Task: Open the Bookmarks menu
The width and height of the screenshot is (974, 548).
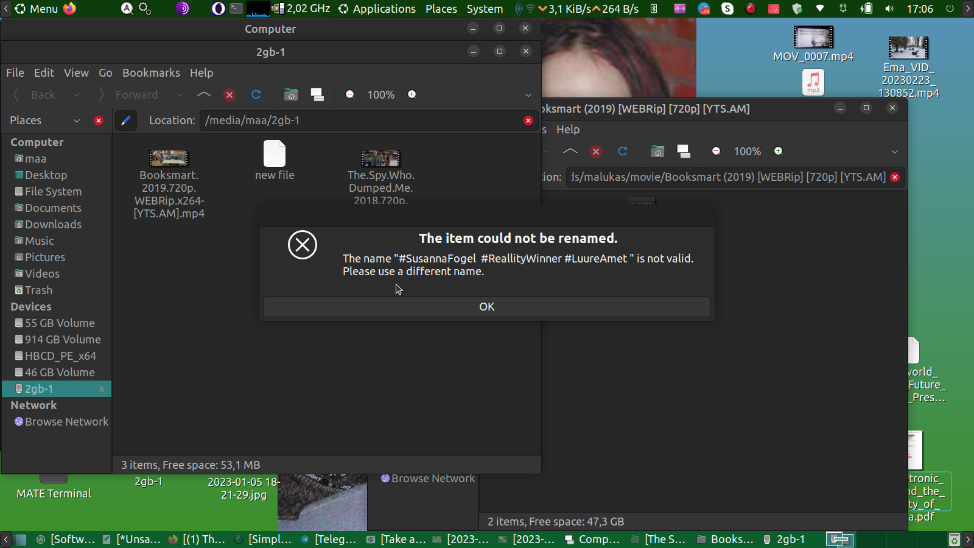Action: coord(151,73)
